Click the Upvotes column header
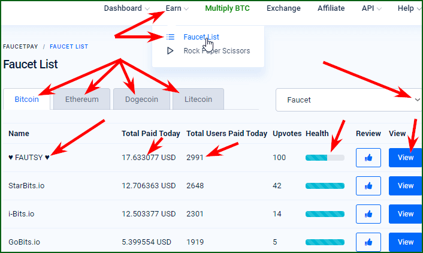 [x=287, y=133]
